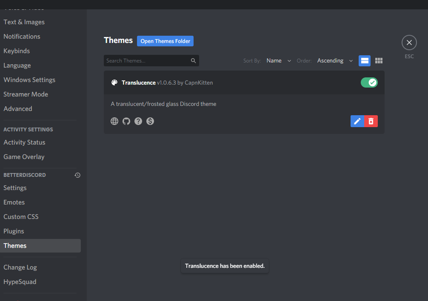
Task: Open the Translucence theme website globe icon
Action: click(x=114, y=121)
